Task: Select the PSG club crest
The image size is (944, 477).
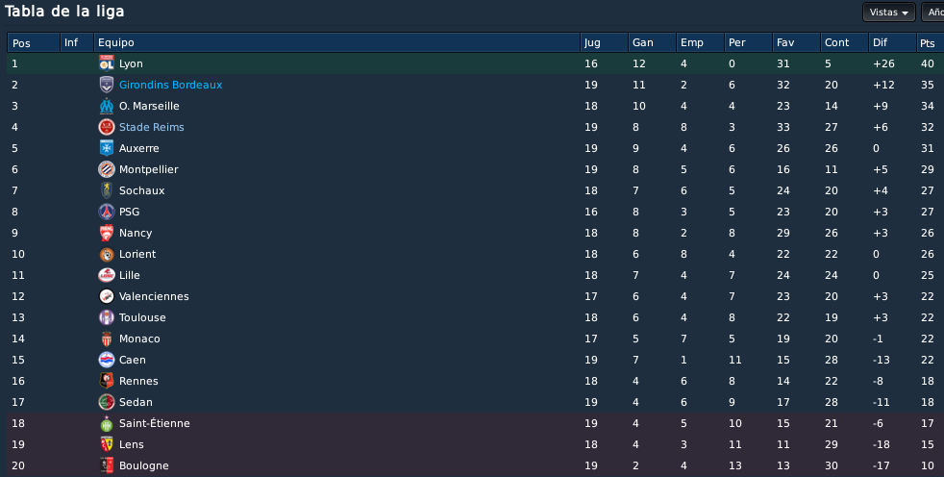Action: [107, 212]
